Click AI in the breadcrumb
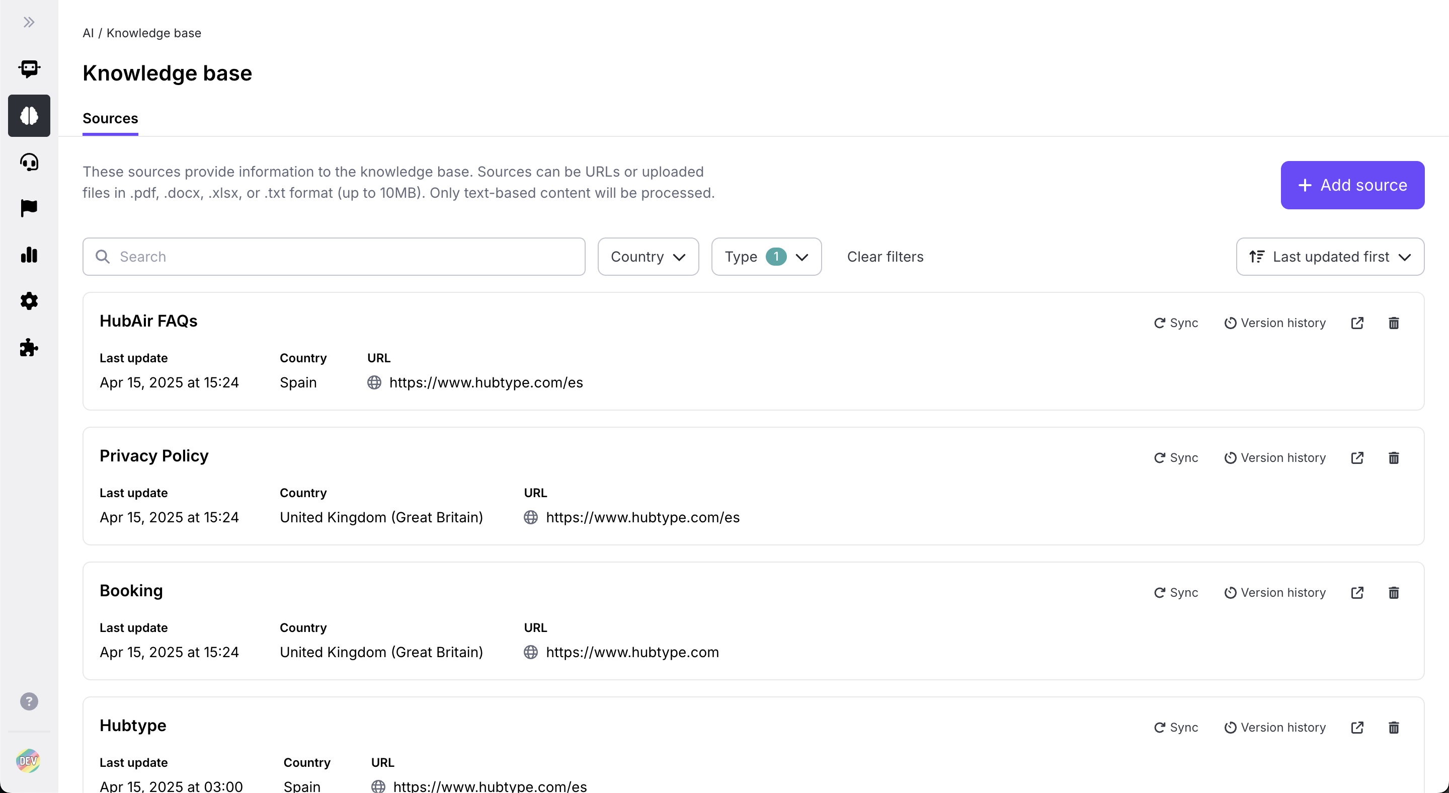 click(88, 33)
